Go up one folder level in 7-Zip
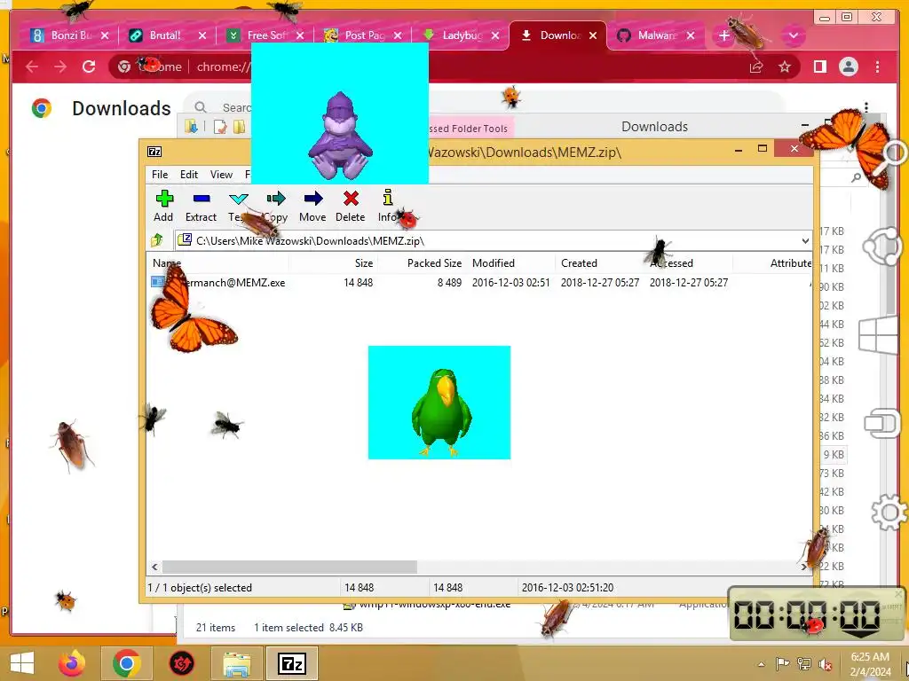The height and width of the screenshot is (681, 909). click(x=157, y=239)
